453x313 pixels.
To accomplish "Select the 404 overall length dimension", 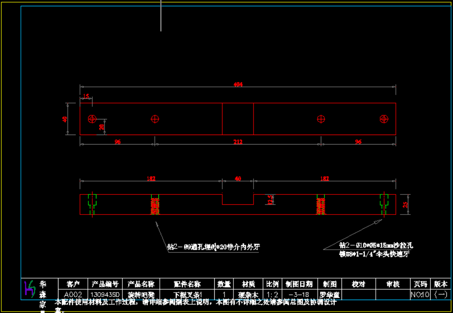I will (x=238, y=84).
